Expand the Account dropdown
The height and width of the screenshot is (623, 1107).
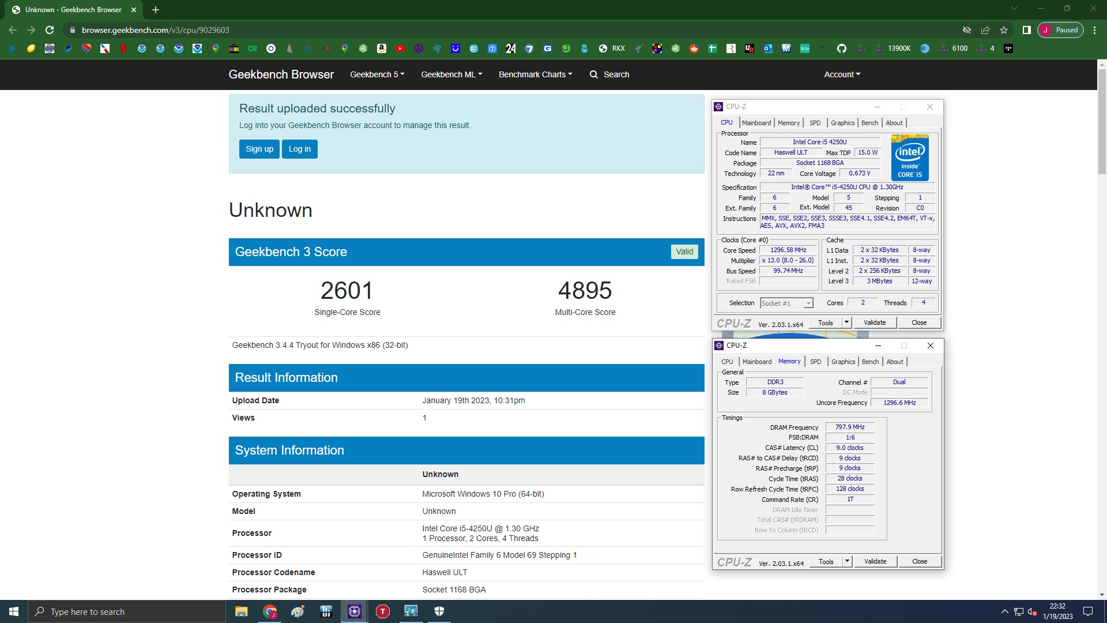pyautogui.click(x=842, y=74)
